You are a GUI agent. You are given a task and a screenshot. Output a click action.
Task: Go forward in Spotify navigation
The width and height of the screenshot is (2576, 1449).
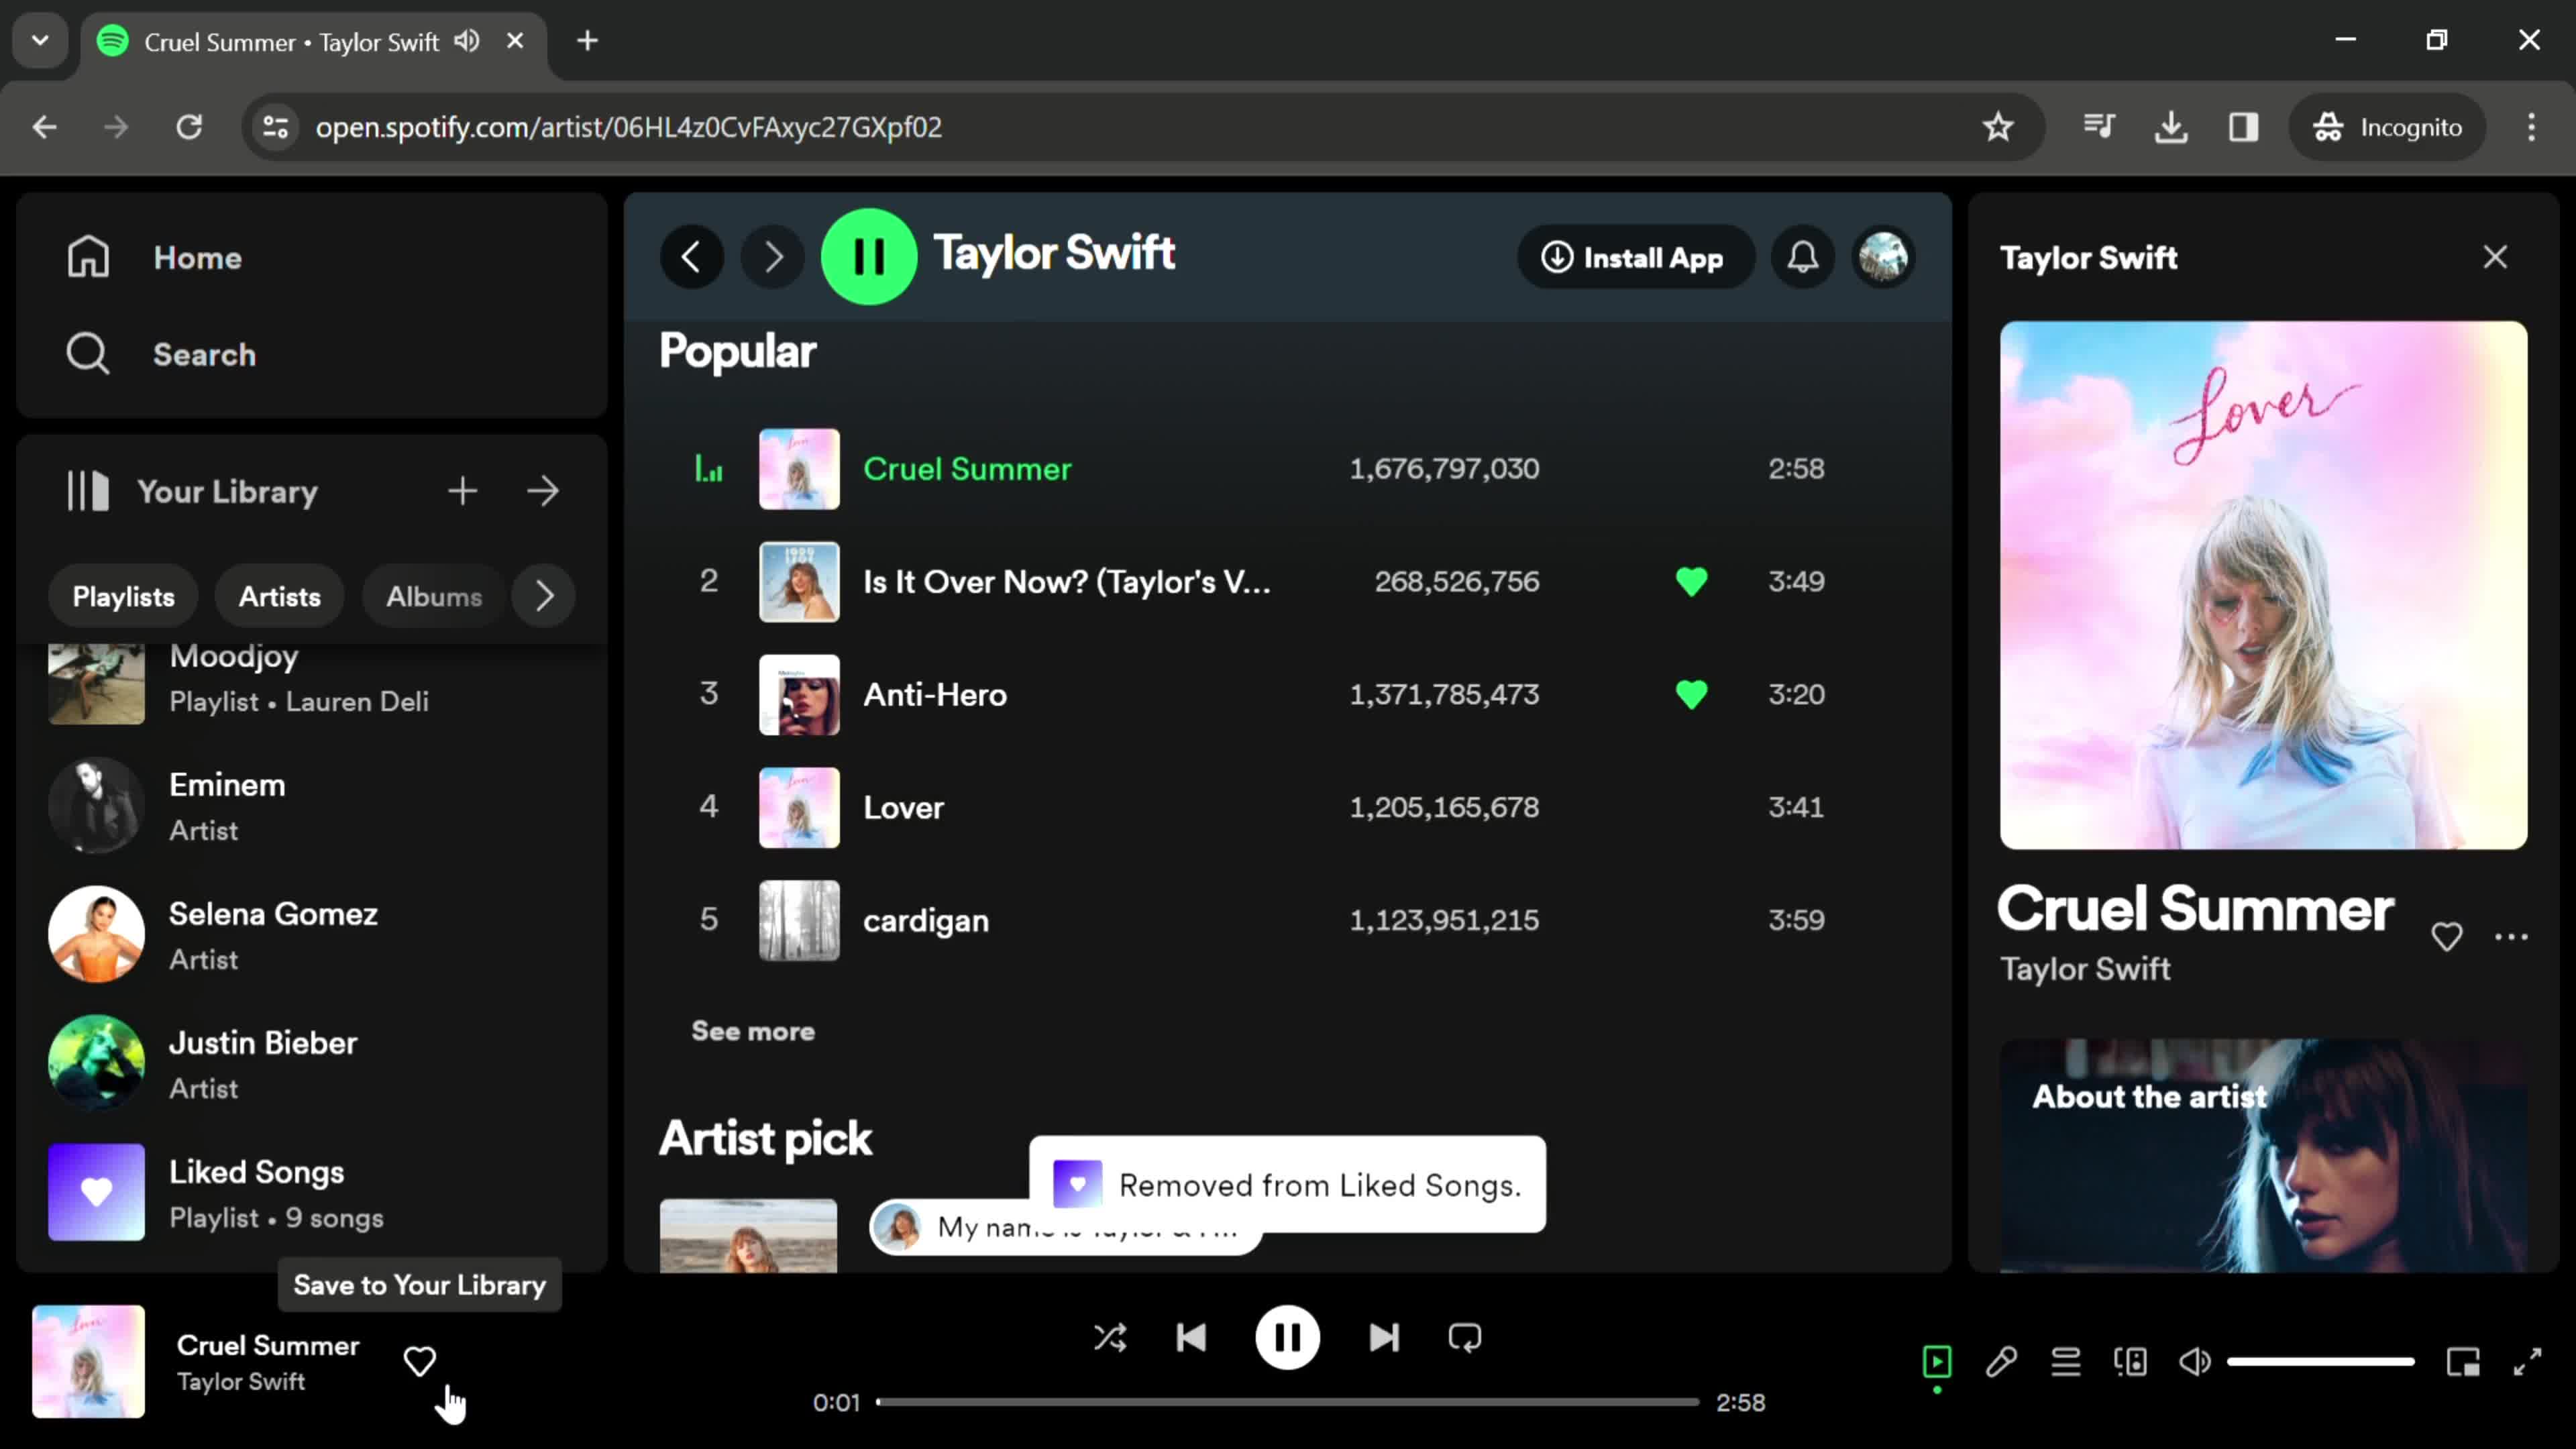[x=772, y=257]
